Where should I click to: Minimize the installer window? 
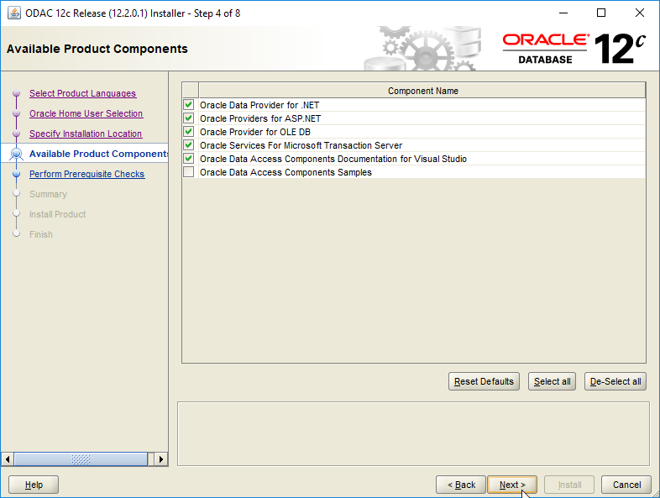pos(563,13)
